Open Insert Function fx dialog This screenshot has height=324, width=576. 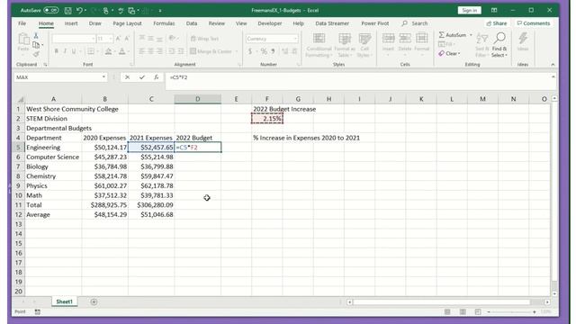point(156,77)
